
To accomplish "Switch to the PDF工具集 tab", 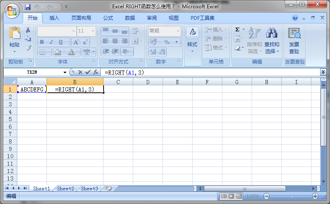I will click(203, 18).
